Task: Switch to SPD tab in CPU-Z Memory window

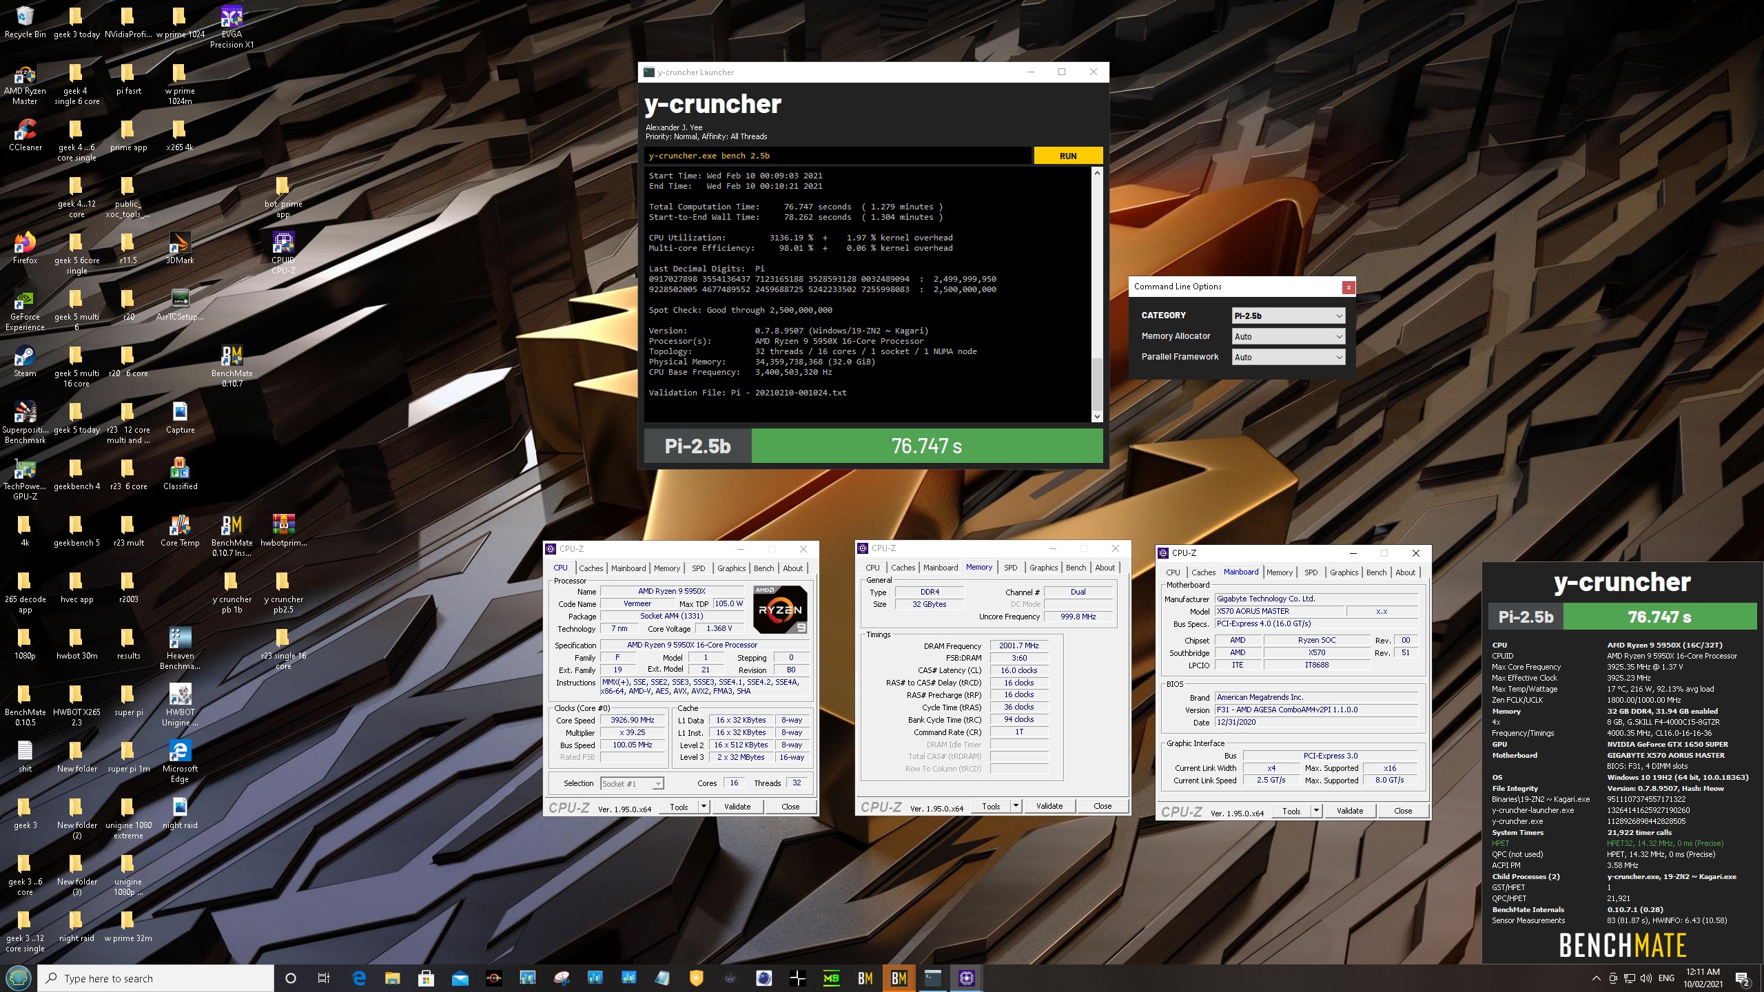Action: point(1010,568)
